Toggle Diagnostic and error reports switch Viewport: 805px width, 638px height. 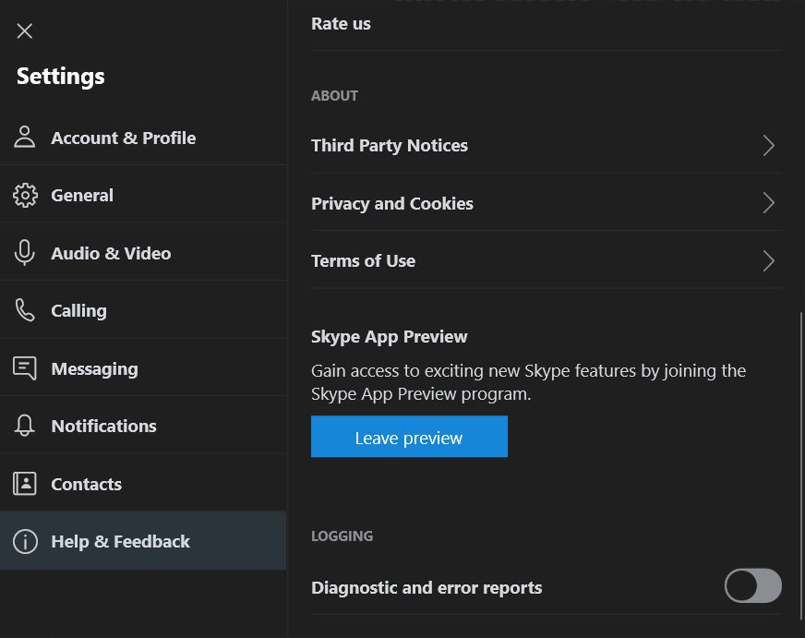tap(753, 585)
